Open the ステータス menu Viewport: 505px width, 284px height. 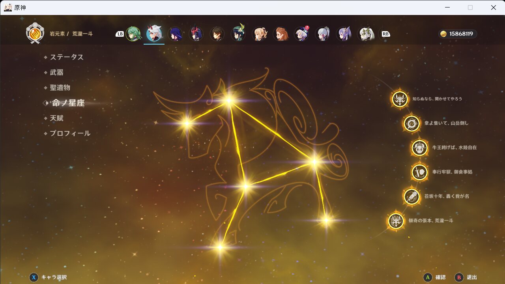tap(67, 57)
